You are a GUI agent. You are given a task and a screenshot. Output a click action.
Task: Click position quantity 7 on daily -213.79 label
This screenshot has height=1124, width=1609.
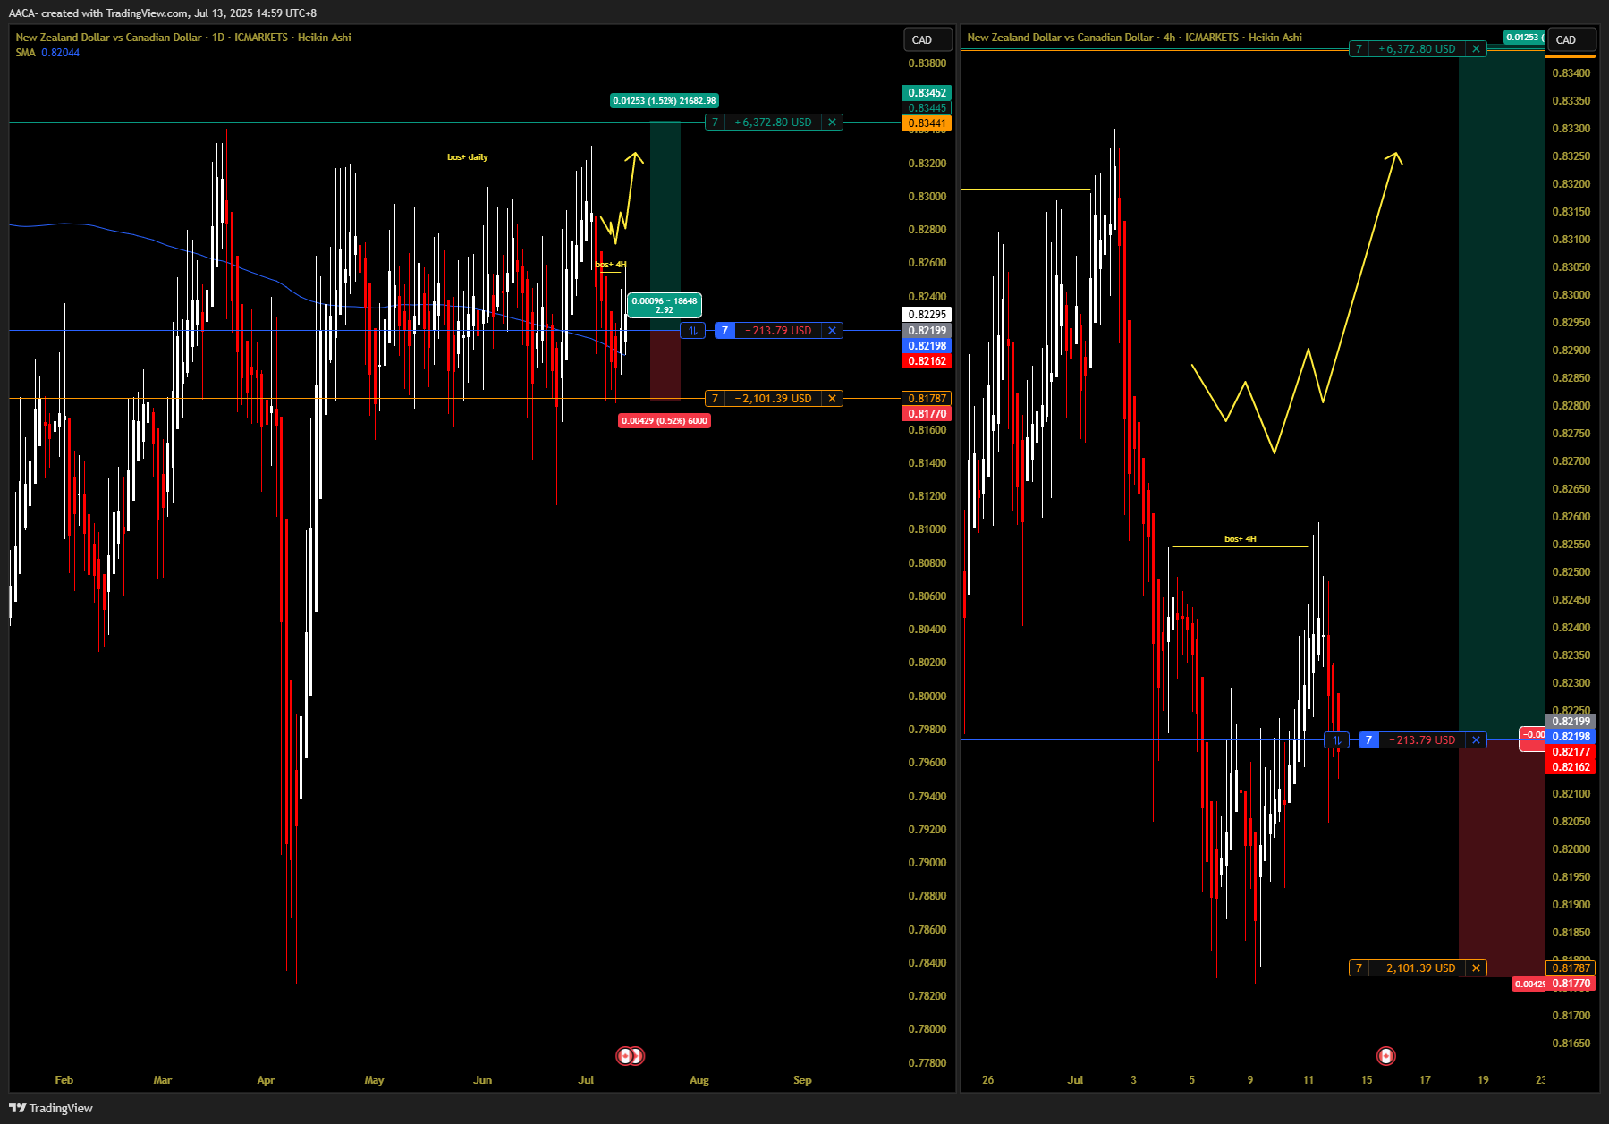click(724, 331)
